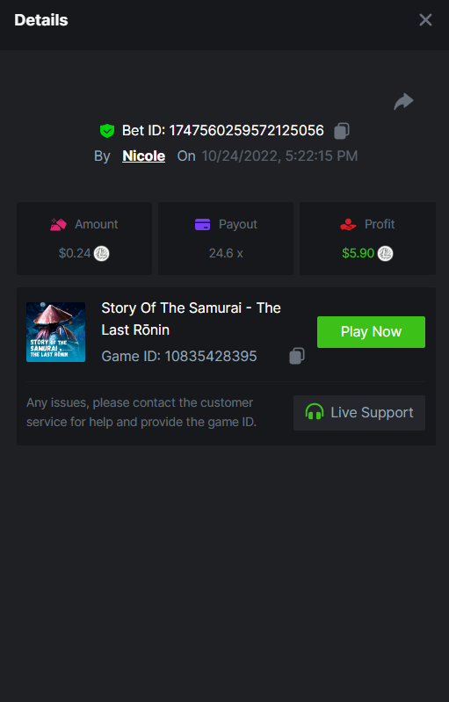Click the coin icon beside $0.24

[102, 253]
